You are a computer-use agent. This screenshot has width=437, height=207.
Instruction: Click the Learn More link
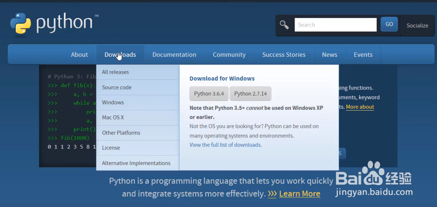(x=300, y=194)
